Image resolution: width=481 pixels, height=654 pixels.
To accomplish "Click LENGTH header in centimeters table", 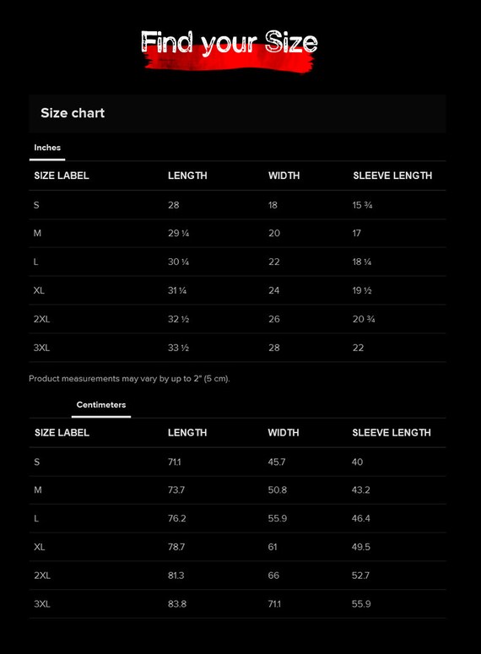I will pyautogui.click(x=187, y=433).
